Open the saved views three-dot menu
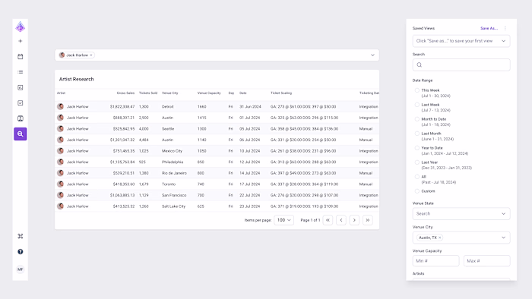532x299 pixels. (x=505, y=28)
